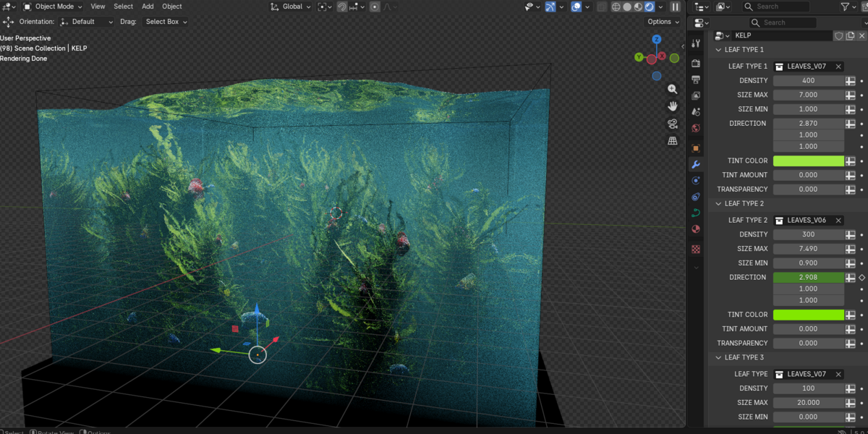This screenshot has height=434, width=868.
Task: Open the Object menu
Action: tap(172, 7)
